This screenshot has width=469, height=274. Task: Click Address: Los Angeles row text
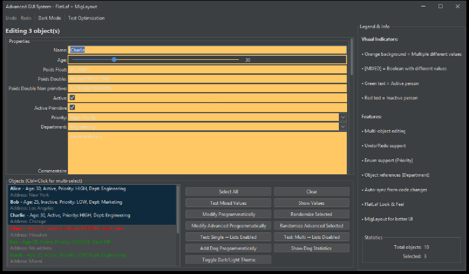tap(32, 208)
